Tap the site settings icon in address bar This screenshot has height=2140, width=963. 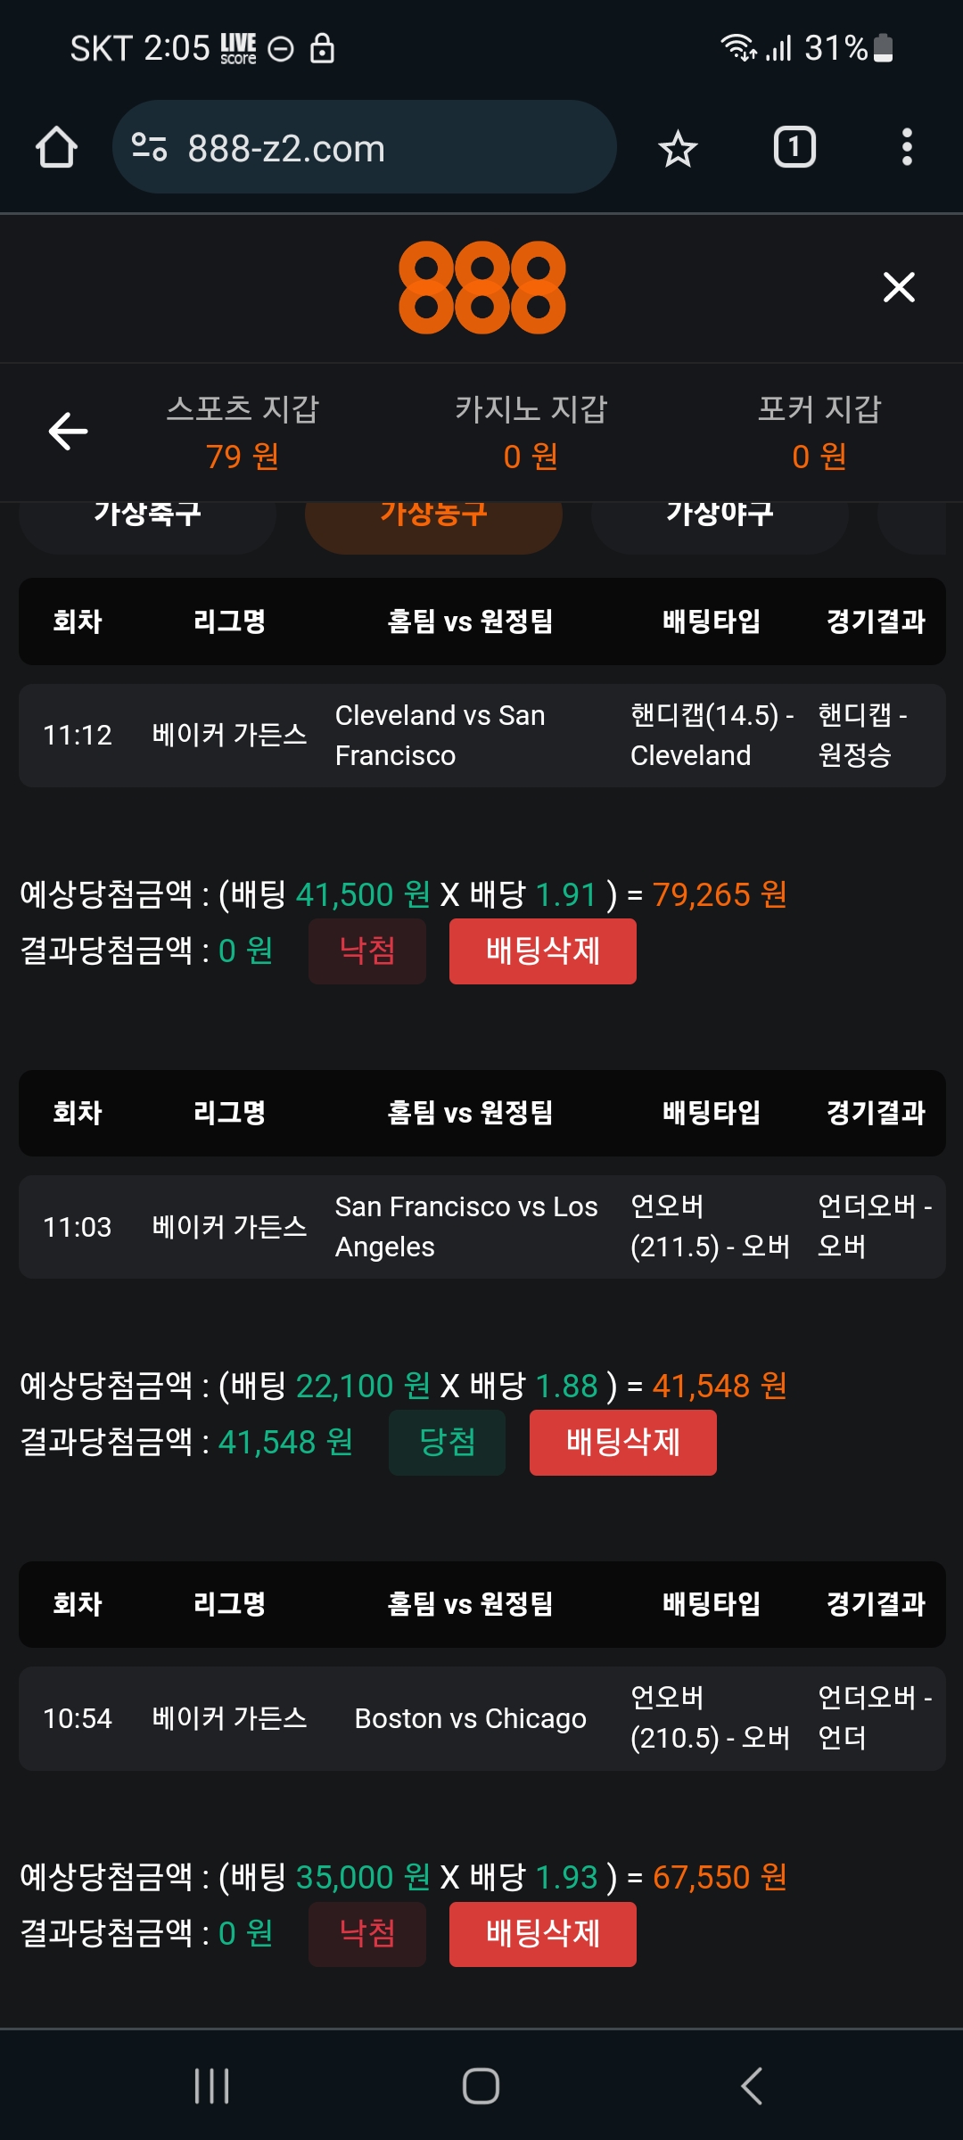coord(149,147)
